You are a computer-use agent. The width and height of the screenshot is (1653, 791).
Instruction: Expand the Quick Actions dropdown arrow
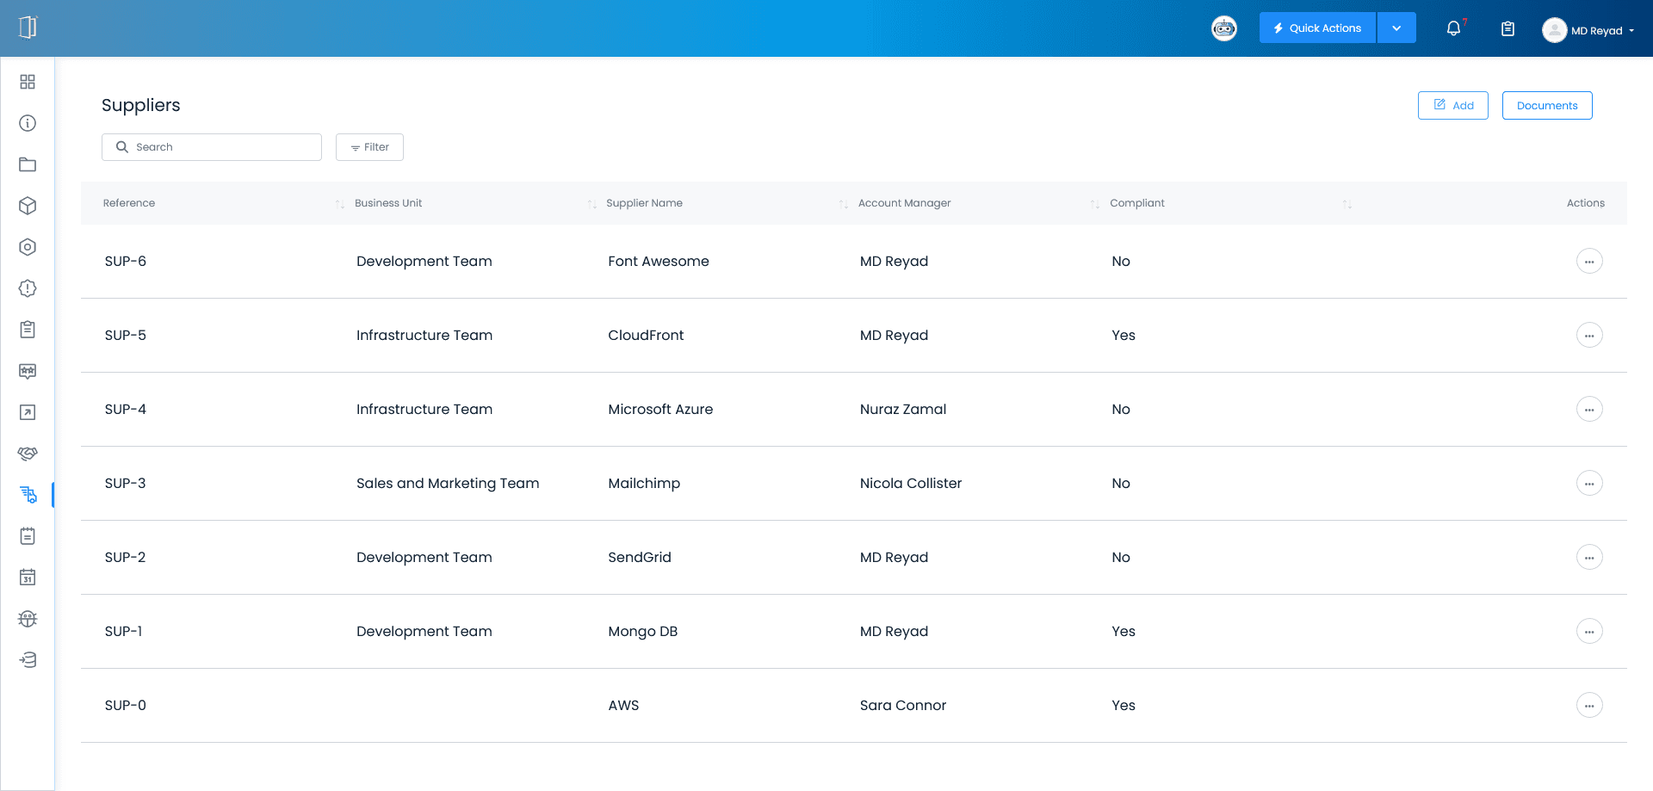[x=1396, y=28]
